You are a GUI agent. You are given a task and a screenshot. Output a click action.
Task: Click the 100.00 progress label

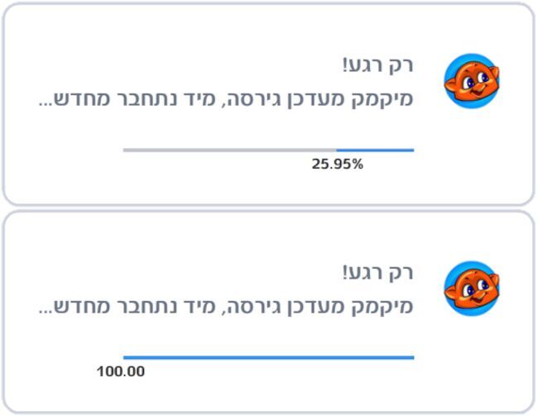point(121,371)
